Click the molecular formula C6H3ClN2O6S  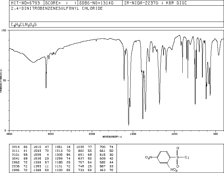pos(24,25)
